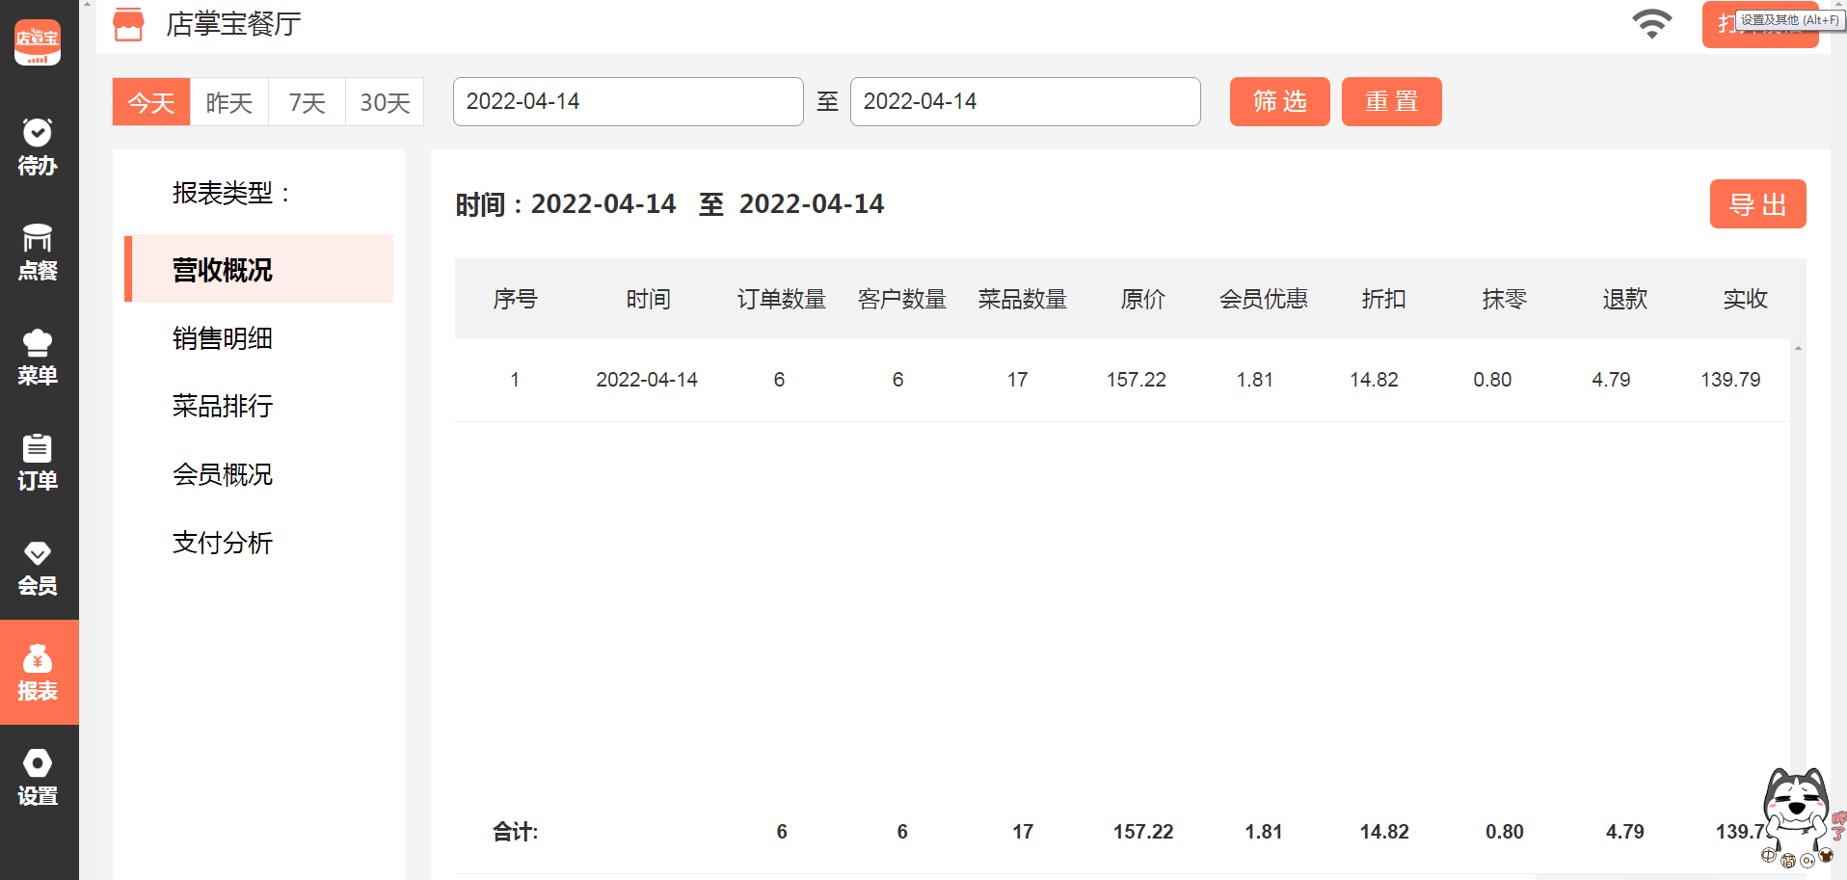Click the Wi-Fi status icon
The height and width of the screenshot is (880, 1847).
point(1651,23)
